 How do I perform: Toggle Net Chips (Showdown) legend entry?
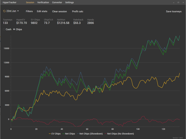90,134
